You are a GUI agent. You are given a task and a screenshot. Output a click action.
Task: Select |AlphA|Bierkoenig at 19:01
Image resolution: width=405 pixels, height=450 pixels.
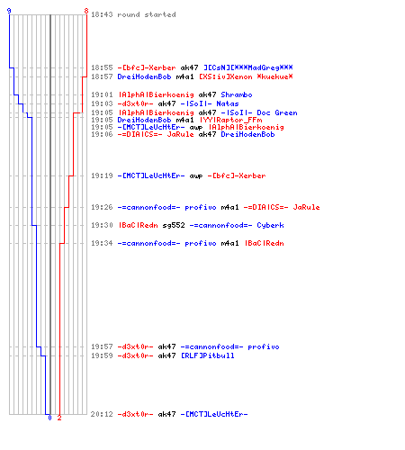pos(156,94)
